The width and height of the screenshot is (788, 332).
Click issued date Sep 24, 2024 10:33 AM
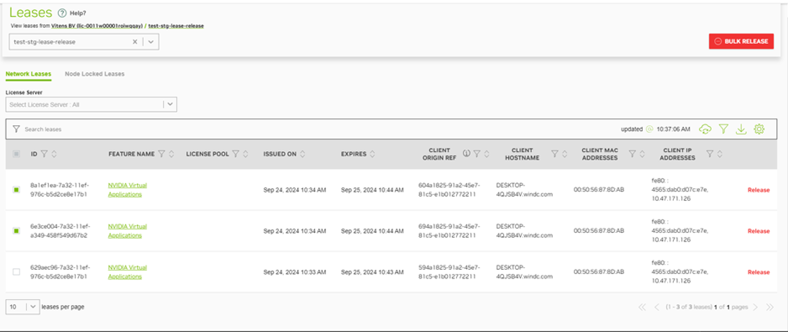click(294, 272)
